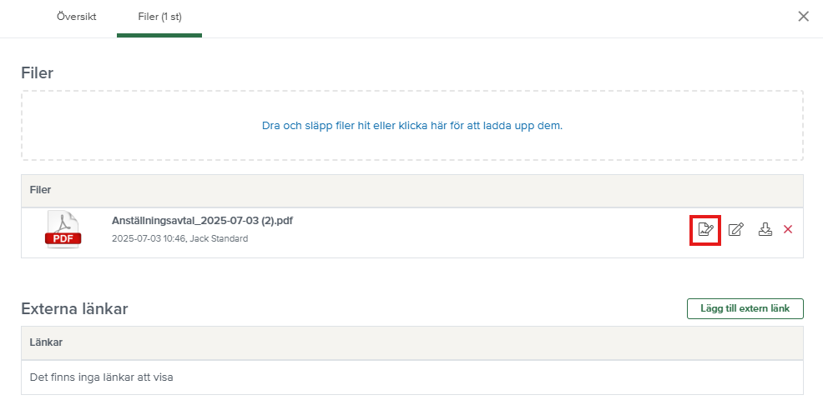
Task: Click the 'Det finns inga länkar att visa' row
Action: point(101,377)
